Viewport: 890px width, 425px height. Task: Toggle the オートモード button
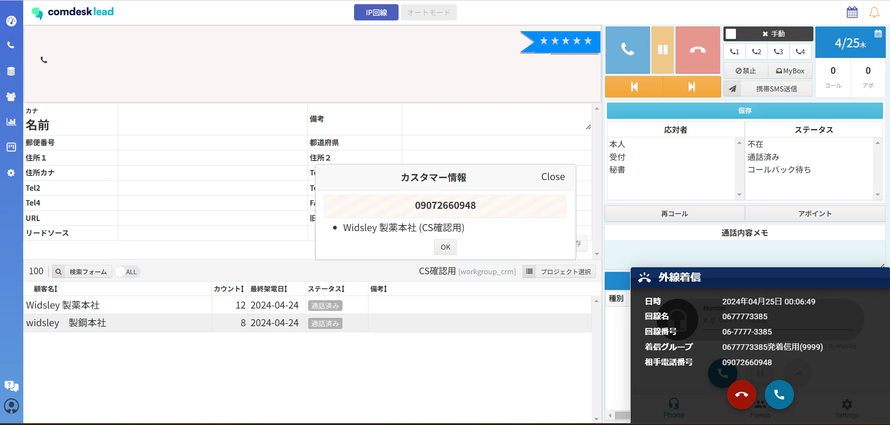[429, 13]
